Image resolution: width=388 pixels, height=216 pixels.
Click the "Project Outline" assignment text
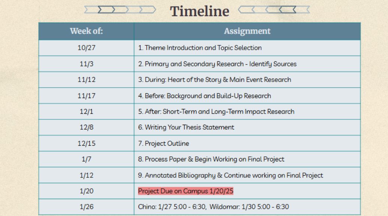(164, 143)
